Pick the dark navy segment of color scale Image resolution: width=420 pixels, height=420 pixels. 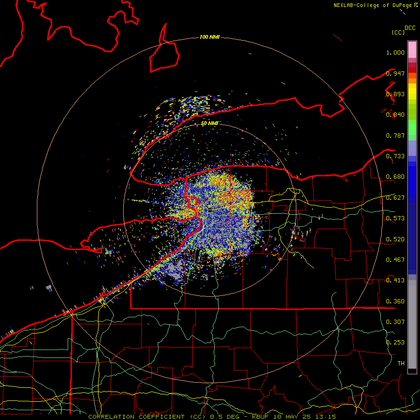(412, 238)
